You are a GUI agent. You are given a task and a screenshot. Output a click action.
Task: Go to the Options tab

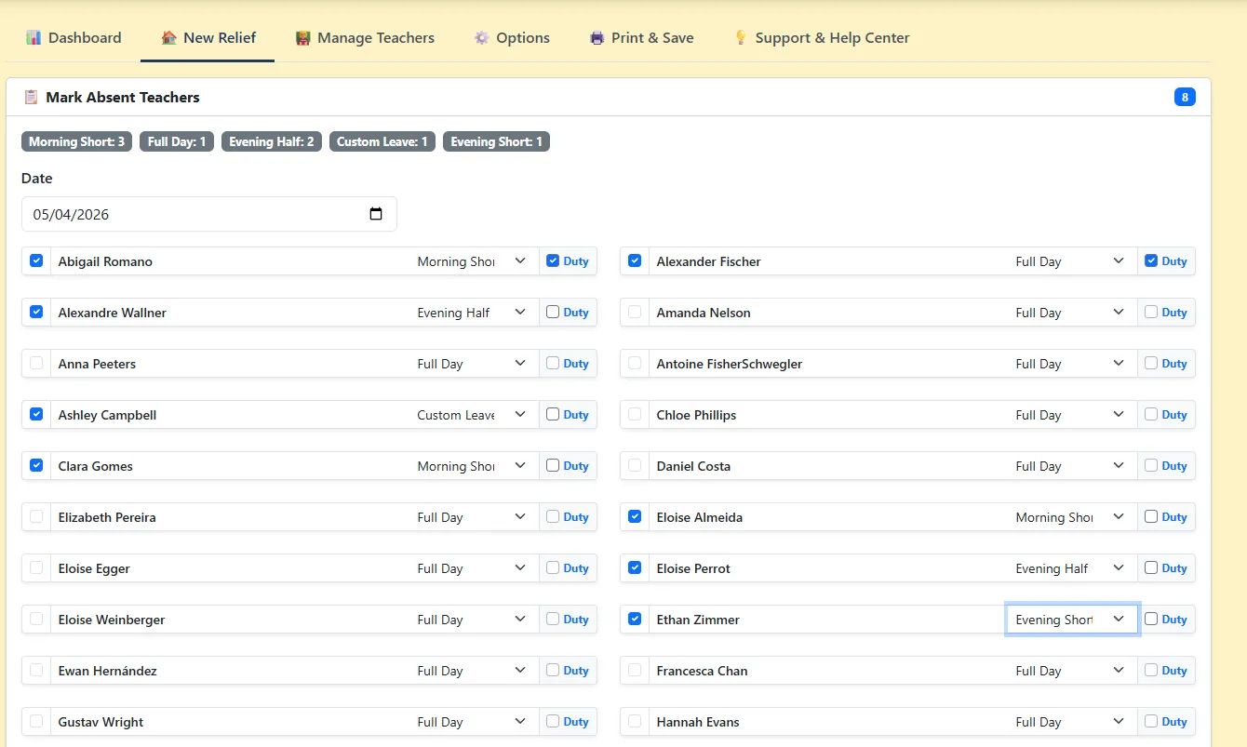tap(512, 38)
